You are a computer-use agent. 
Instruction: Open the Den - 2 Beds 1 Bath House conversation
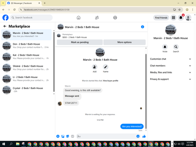[x=27, y=45]
